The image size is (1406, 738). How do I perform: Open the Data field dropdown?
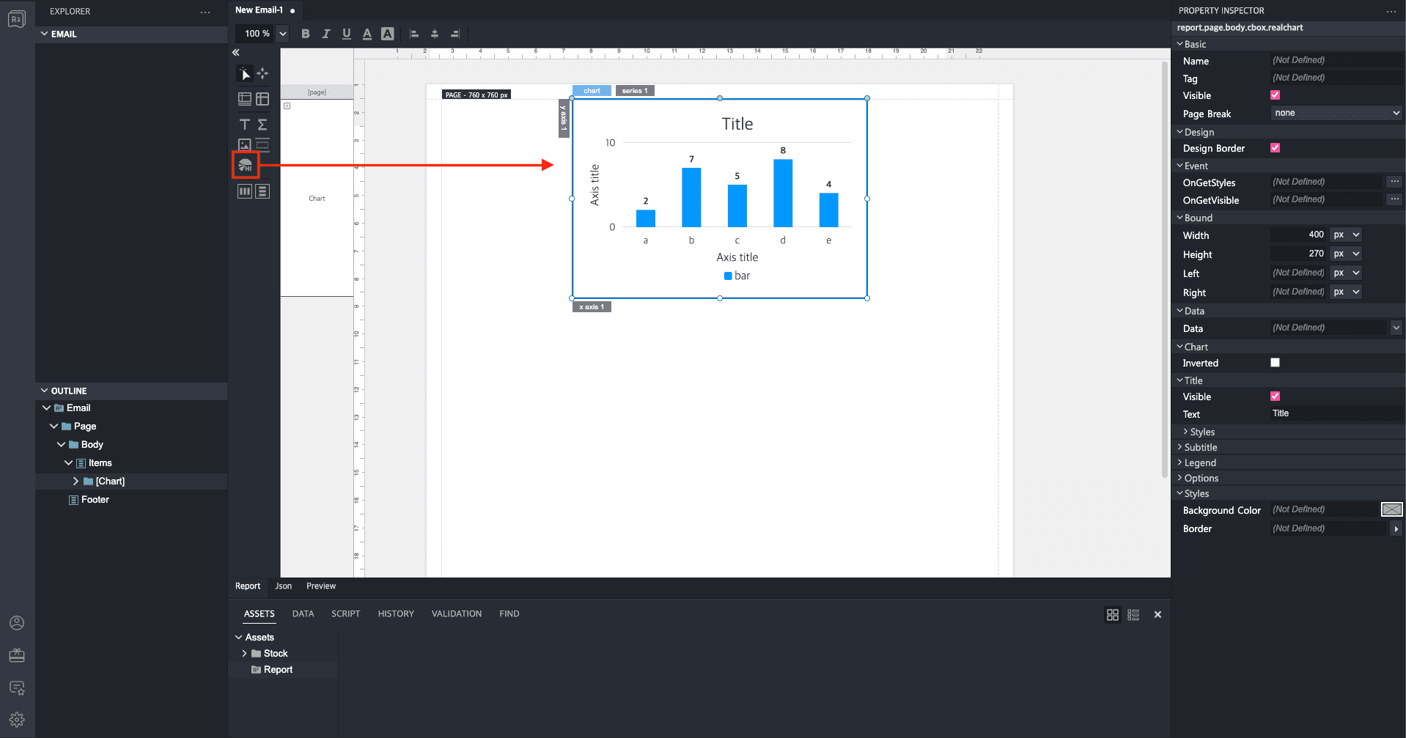(x=1396, y=328)
